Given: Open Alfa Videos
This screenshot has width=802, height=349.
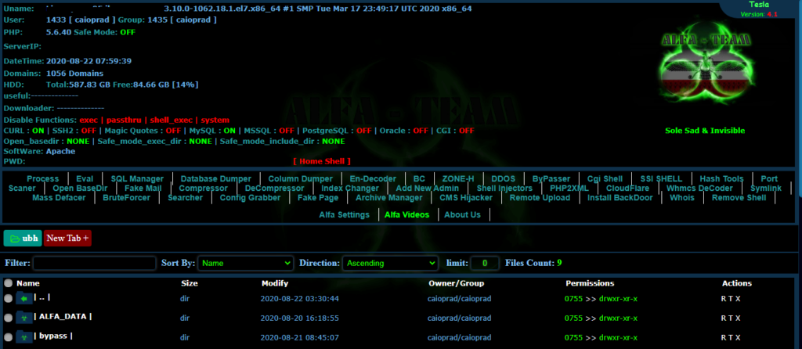Looking at the screenshot, I should click(x=406, y=214).
